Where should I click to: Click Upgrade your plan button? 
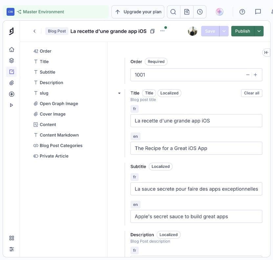point(138,12)
